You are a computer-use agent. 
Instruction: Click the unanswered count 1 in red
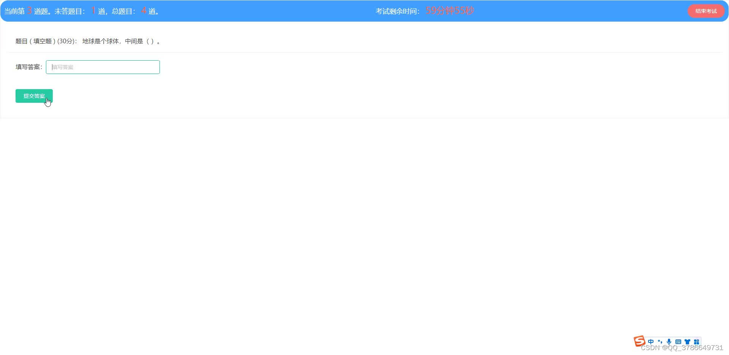(x=93, y=11)
